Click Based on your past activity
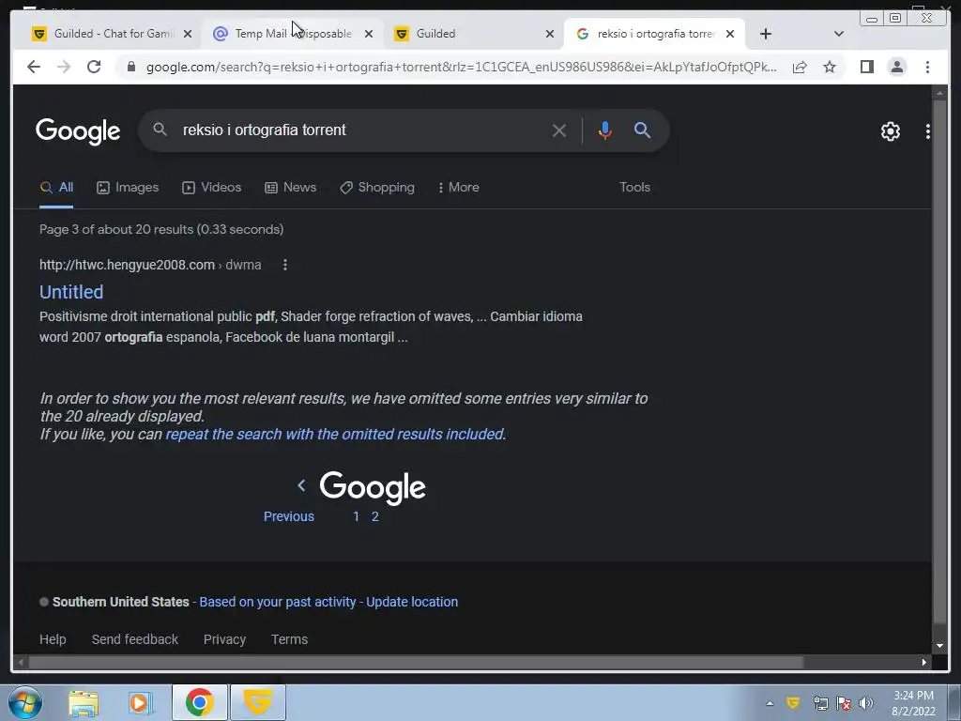Image resolution: width=961 pixels, height=721 pixels. [278, 602]
